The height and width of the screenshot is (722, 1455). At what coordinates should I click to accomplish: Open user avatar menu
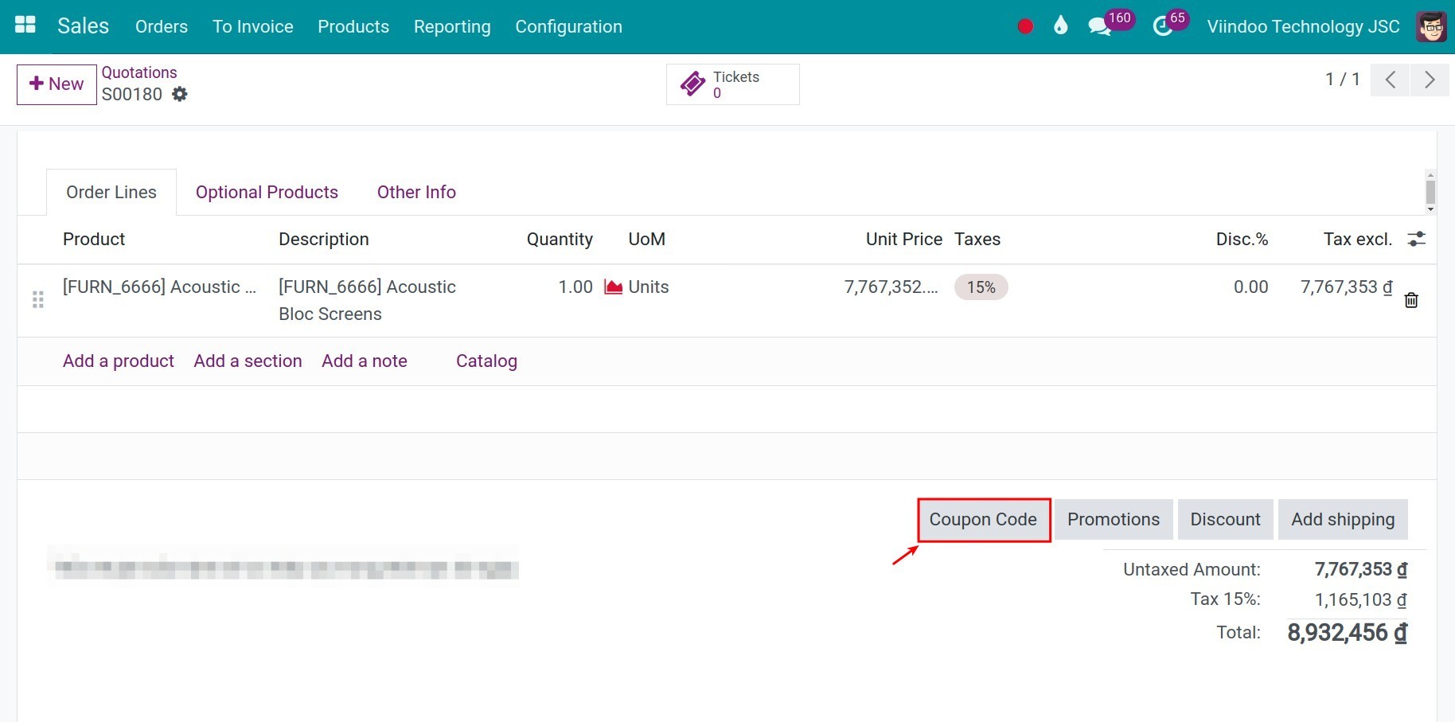click(1431, 26)
